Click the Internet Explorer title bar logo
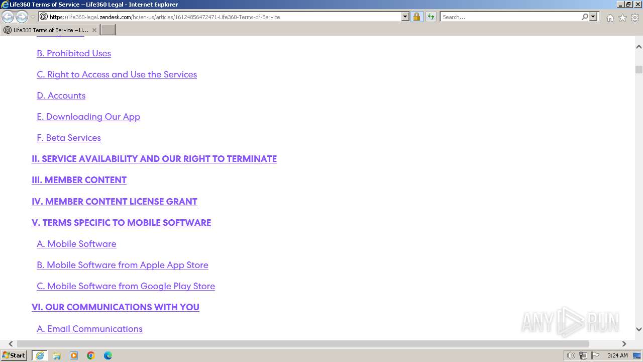This screenshot has width=643, height=362. 5,5
